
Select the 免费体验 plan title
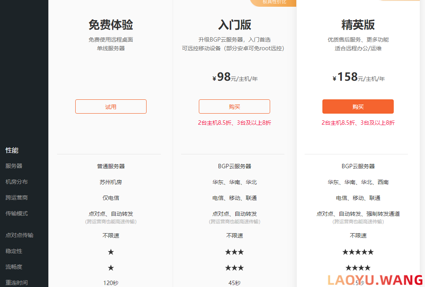coord(111,25)
